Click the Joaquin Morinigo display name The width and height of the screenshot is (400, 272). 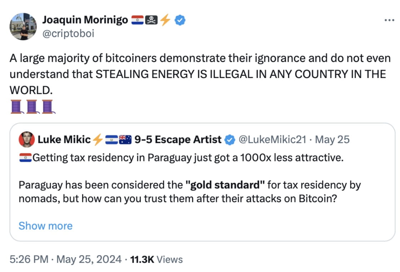[85, 20]
